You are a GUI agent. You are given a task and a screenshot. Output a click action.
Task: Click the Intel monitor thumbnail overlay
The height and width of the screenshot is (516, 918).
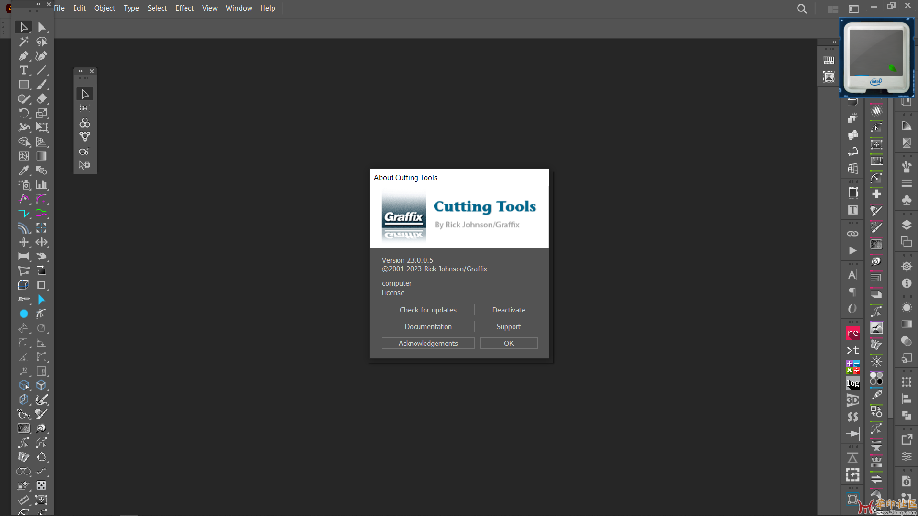(877, 58)
